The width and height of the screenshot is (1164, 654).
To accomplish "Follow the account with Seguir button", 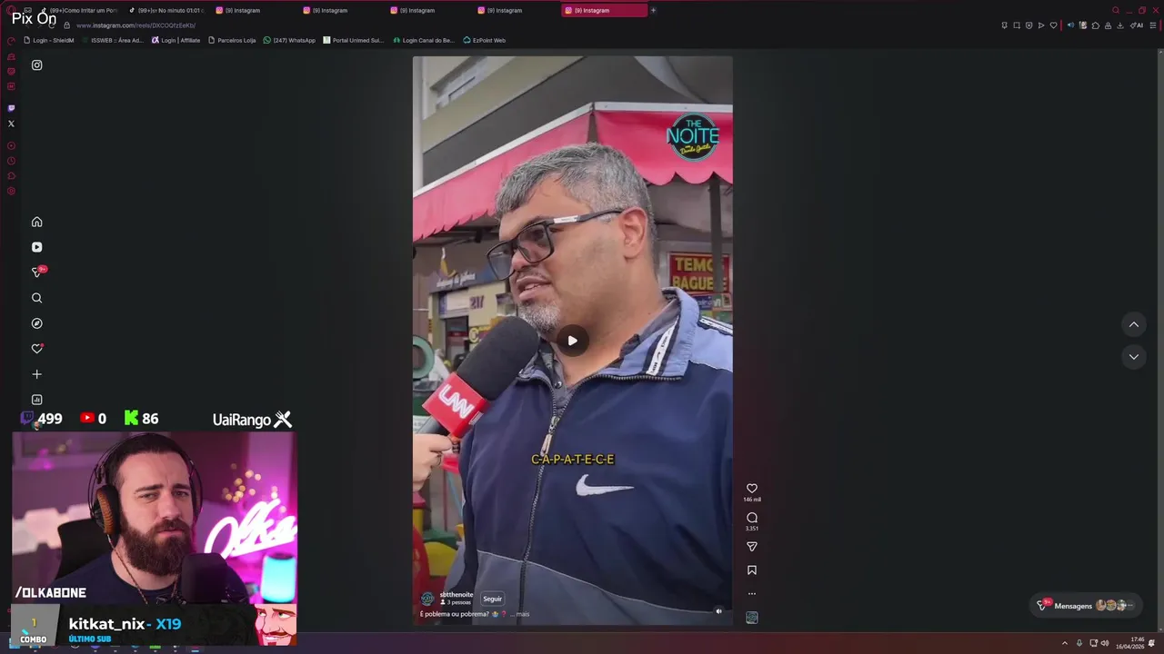I will point(492,599).
